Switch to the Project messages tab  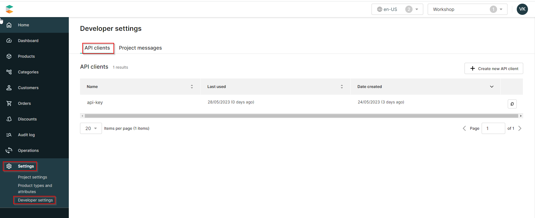[140, 48]
